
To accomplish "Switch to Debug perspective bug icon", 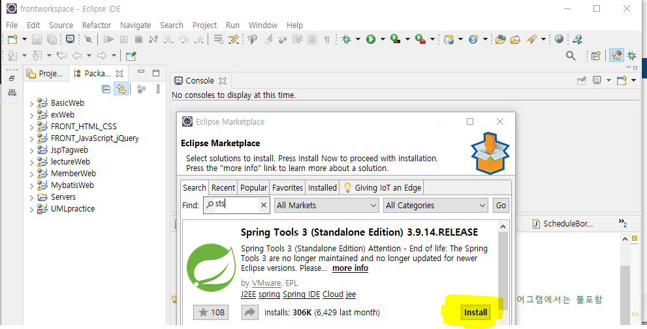I will (631, 55).
